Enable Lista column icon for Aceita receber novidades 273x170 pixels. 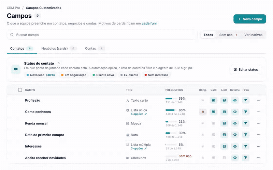pyautogui.click(x=224, y=158)
